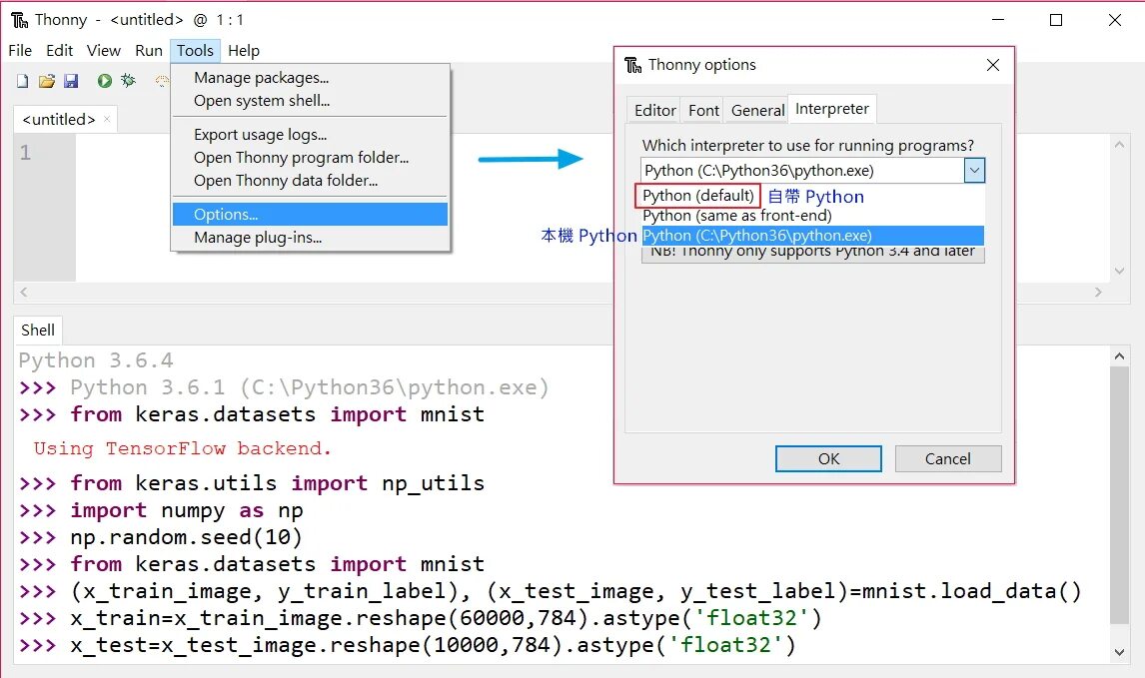Click editor scrollbar up arrow

point(1119,145)
